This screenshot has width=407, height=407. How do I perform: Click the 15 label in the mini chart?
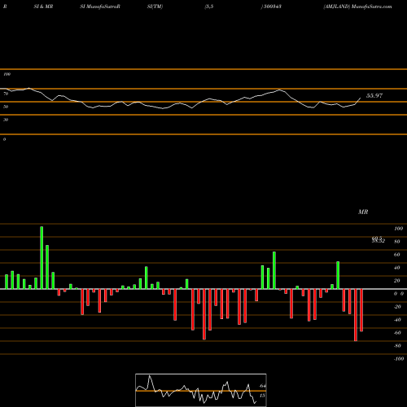tap(262, 396)
